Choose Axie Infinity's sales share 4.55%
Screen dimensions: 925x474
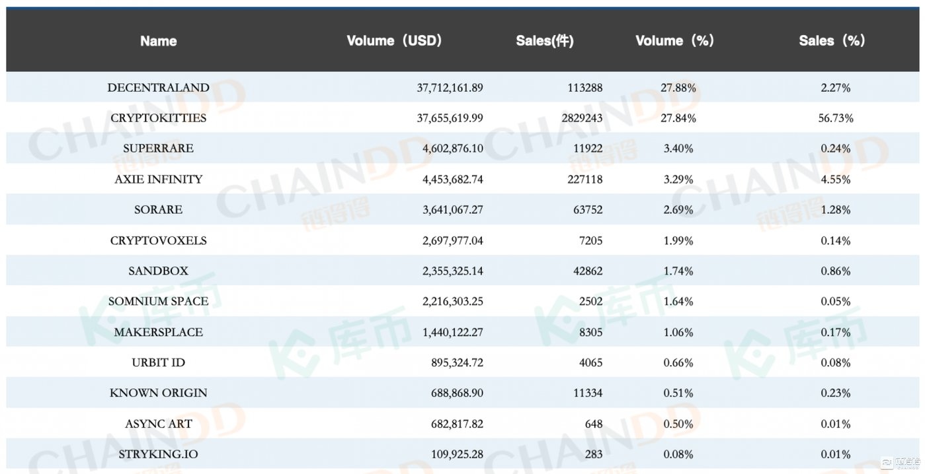pyautogui.click(x=836, y=180)
